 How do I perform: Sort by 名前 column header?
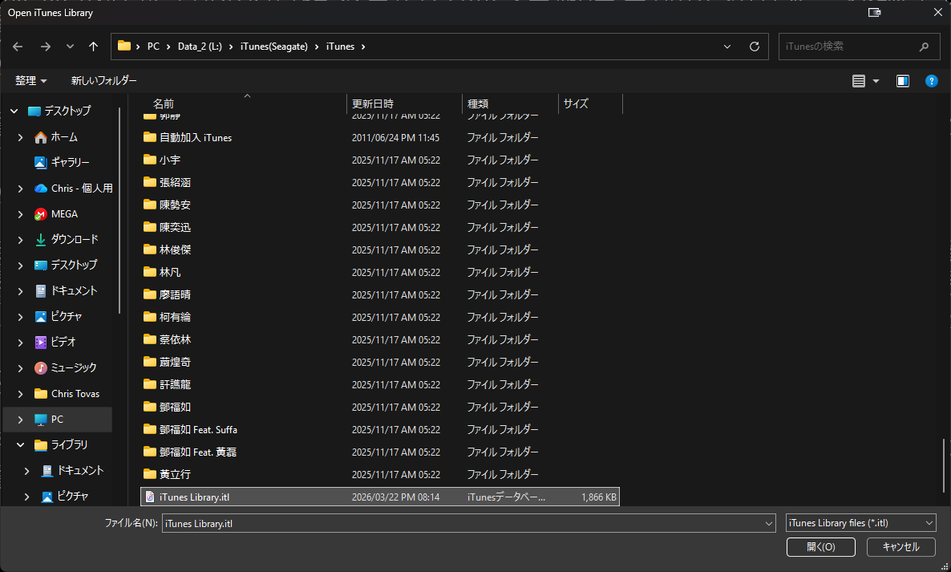coord(164,103)
